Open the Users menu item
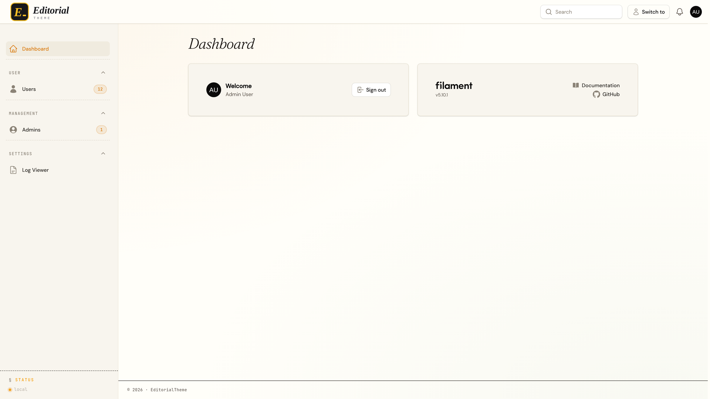Image resolution: width=710 pixels, height=399 pixels. 58,89
